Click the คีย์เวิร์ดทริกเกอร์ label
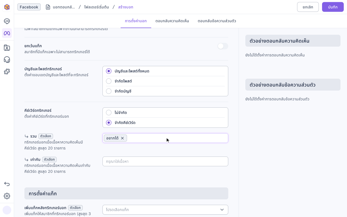The width and height of the screenshot is (347, 217). (38, 110)
